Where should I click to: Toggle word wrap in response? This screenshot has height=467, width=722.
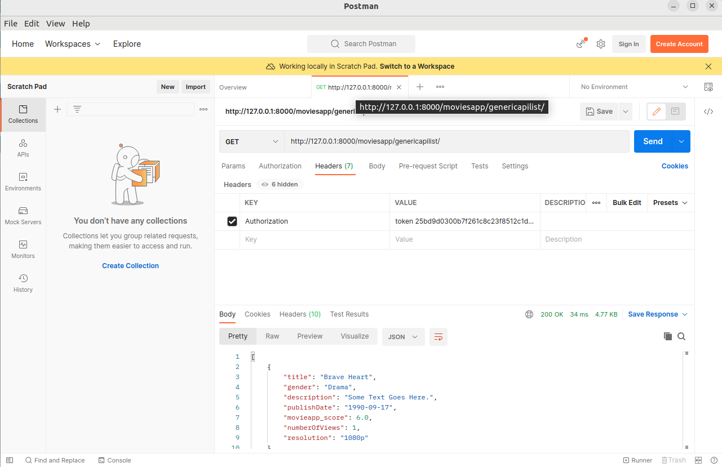[x=438, y=337]
